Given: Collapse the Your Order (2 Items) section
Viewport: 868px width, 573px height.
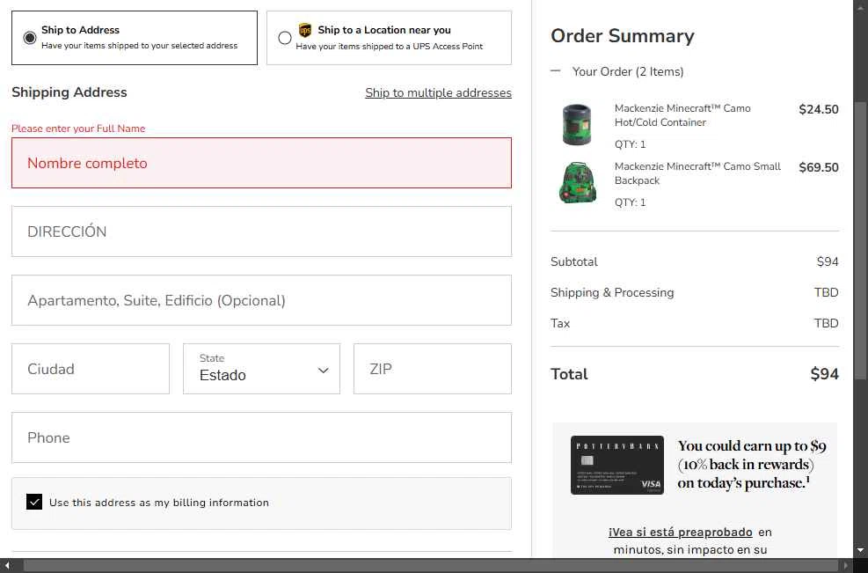Looking at the screenshot, I should [556, 71].
